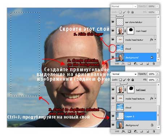This screenshot has width=163, height=136.
Task: Click lock transparent pixels icon in main head panel
Action: [120, 12]
